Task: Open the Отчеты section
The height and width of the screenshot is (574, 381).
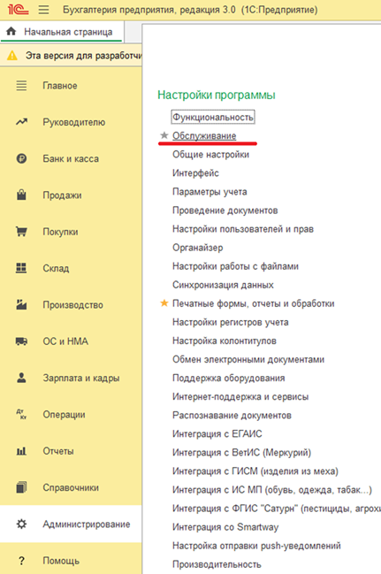Action: [x=71, y=451]
